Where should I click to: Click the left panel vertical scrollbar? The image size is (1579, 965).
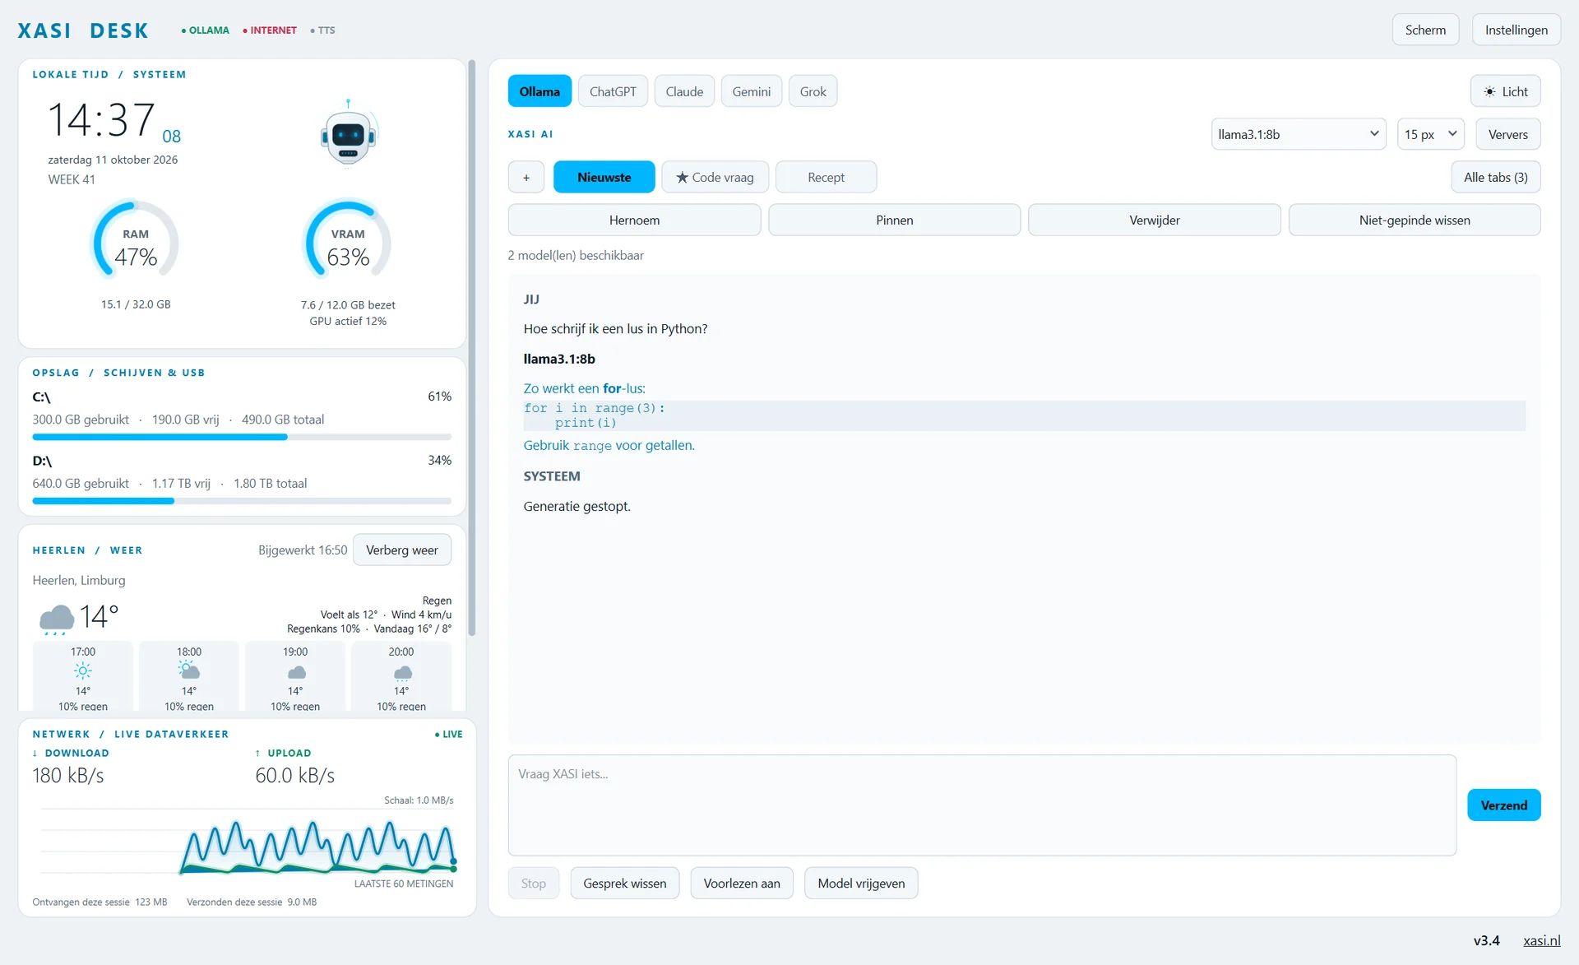472,347
